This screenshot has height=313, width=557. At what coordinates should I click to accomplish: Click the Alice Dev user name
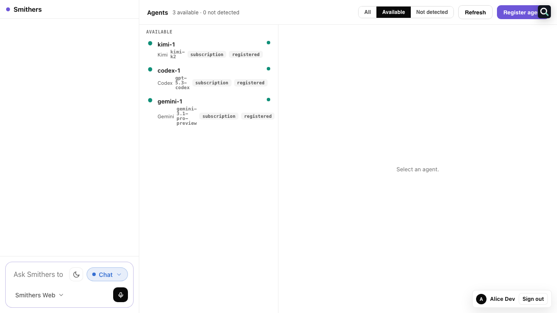point(502,299)
